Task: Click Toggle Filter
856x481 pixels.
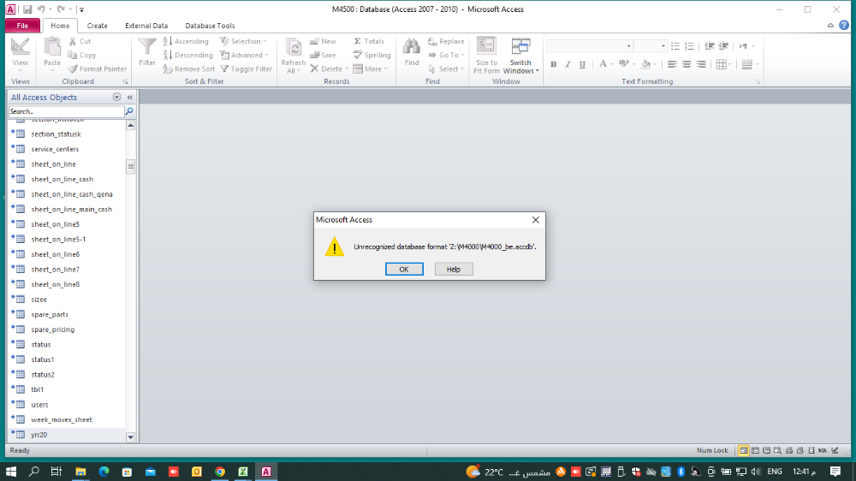Action: click(x=246, y=68)
